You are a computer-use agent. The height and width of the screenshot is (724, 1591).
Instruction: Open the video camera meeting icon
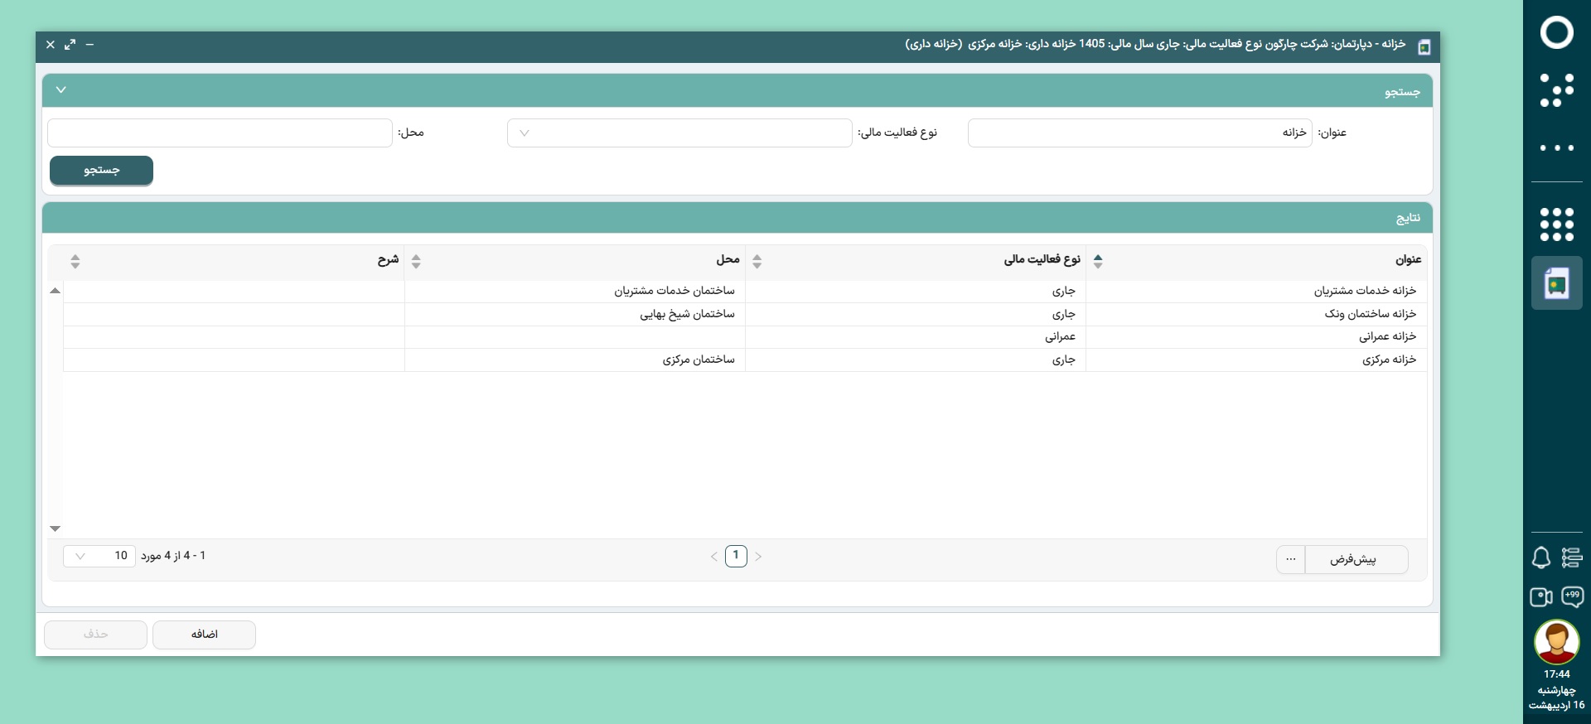[x=1540, y=597]
